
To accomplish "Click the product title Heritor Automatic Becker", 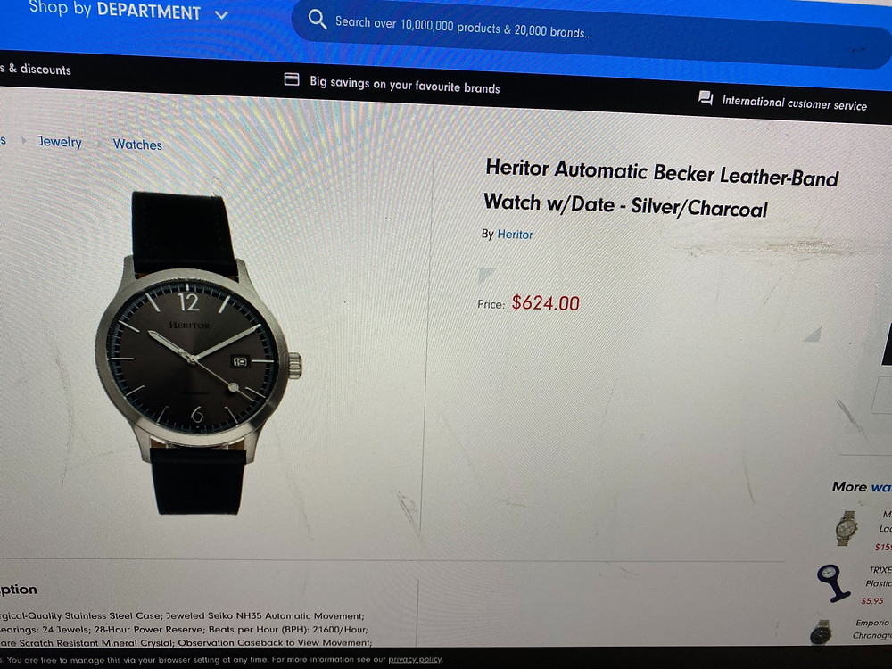I will 661,188.
